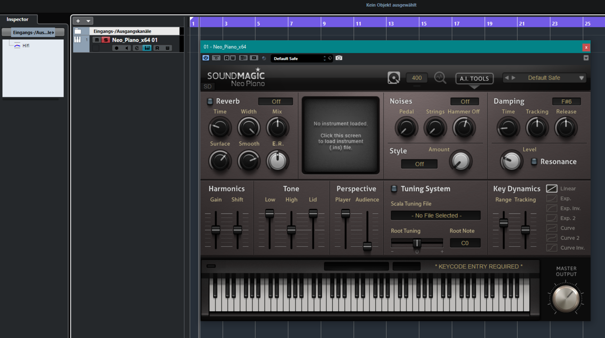Viewport: 605px width, 338px height.
Task: Click the track Read automation R button
Action: click(x=157, y=48)
